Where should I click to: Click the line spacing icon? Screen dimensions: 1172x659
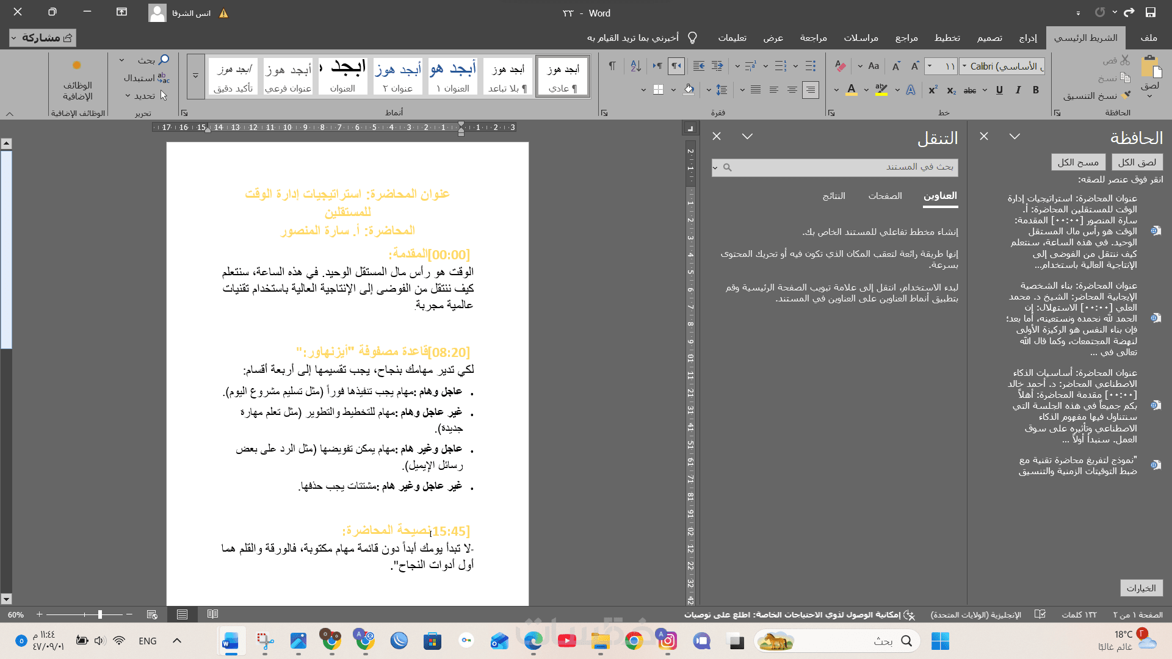722,90
